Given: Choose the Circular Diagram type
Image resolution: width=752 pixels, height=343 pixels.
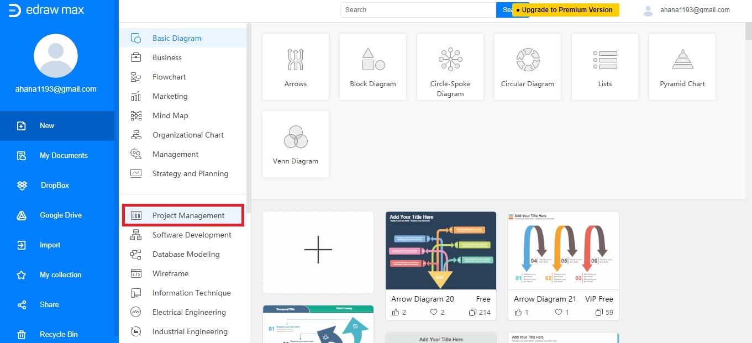Looking at the screenshot, I should click(x=528, y=67).
